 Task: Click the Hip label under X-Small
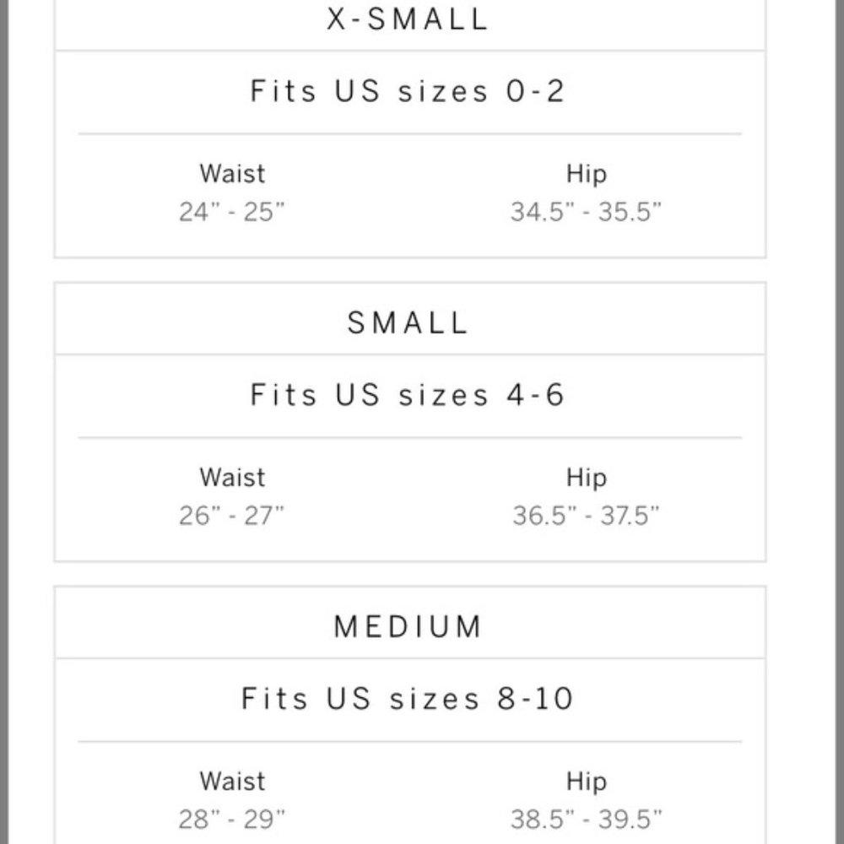point(586,174)
